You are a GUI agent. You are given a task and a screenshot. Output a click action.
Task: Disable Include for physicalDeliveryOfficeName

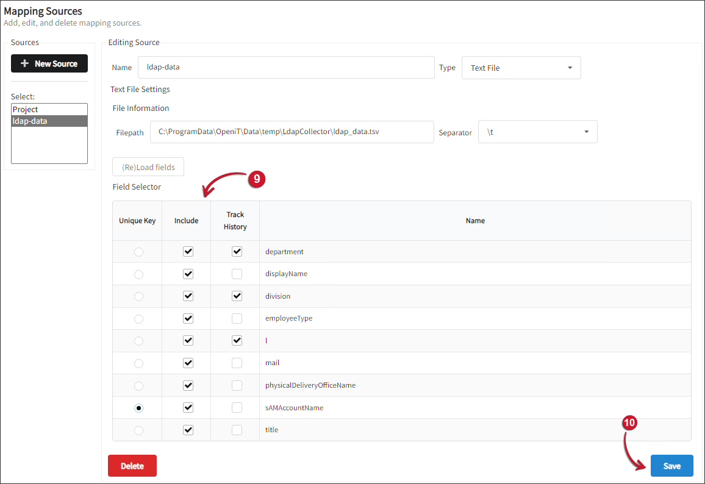[188, 385]
